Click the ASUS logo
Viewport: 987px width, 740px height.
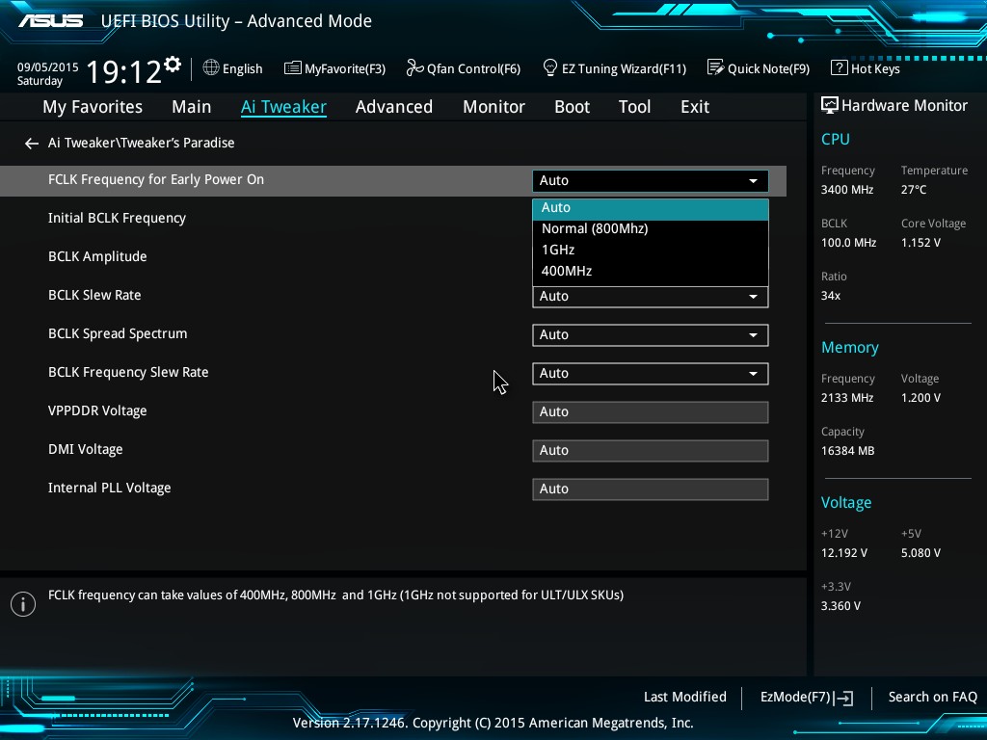[50, 21]
